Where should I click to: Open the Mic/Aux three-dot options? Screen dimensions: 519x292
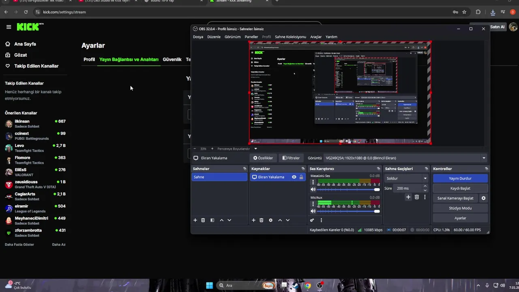(x=313, y=204)
